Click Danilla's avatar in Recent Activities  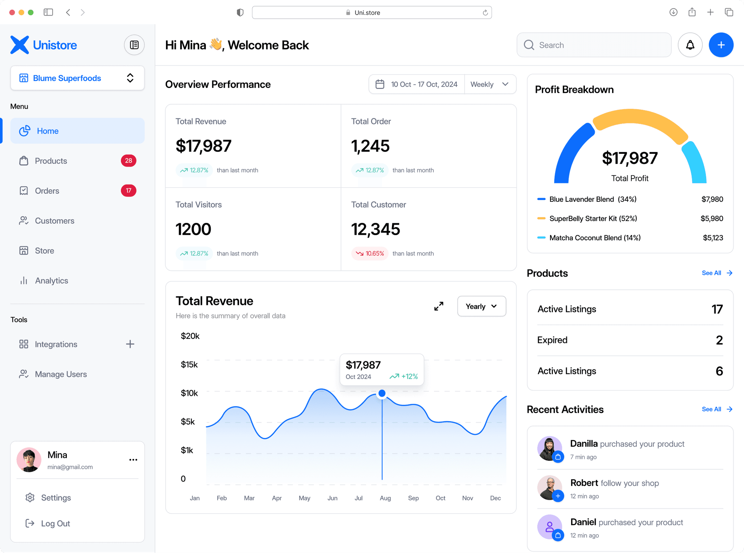[550, 448]
